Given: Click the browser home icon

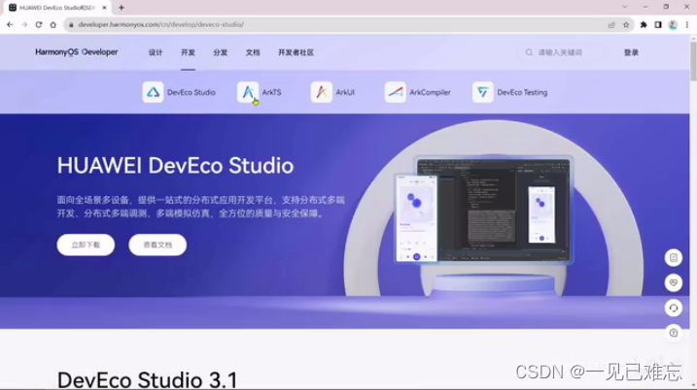Looking at the screenshot, I should (52, 25).
